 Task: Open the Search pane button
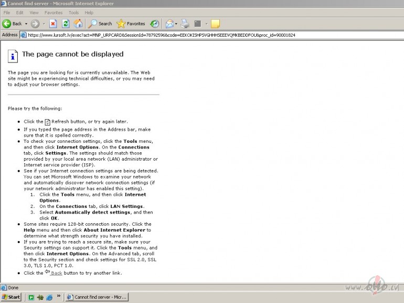[100, 24]
